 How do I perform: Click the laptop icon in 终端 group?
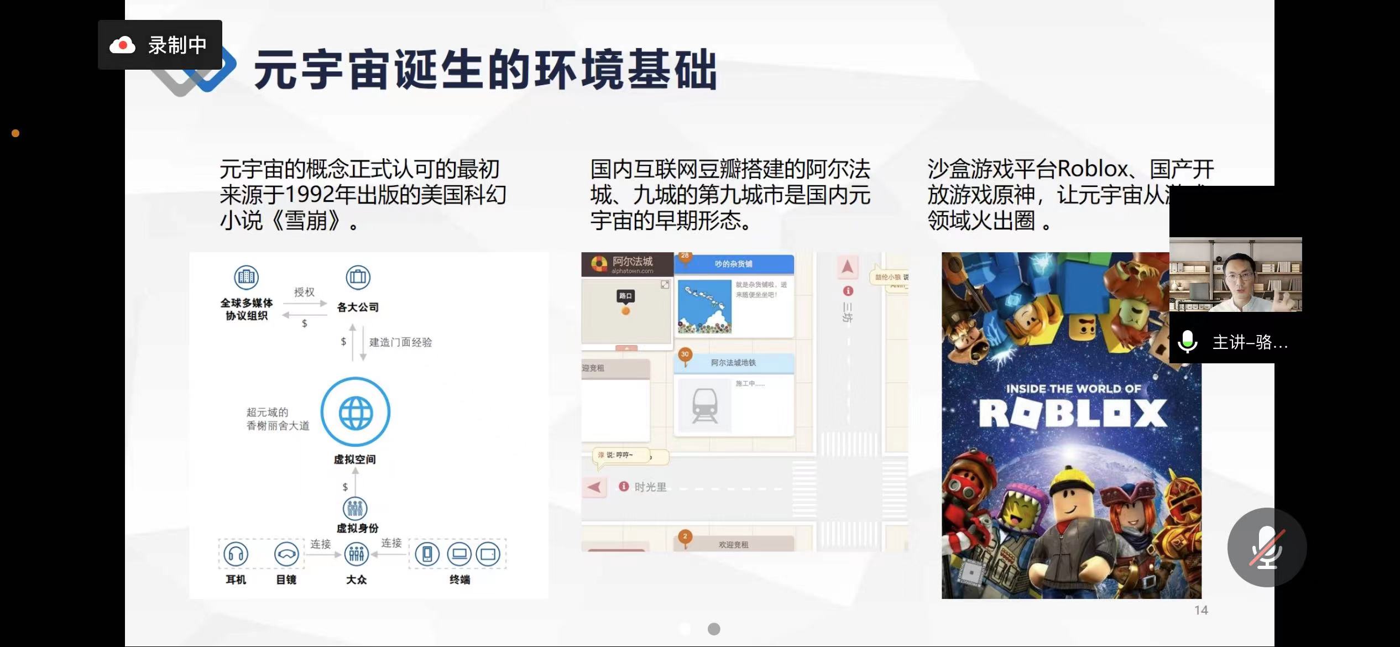(459, 554)
